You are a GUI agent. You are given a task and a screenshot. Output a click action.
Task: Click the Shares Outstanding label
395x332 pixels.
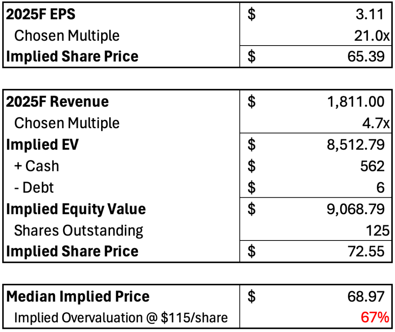click(79, 230)
